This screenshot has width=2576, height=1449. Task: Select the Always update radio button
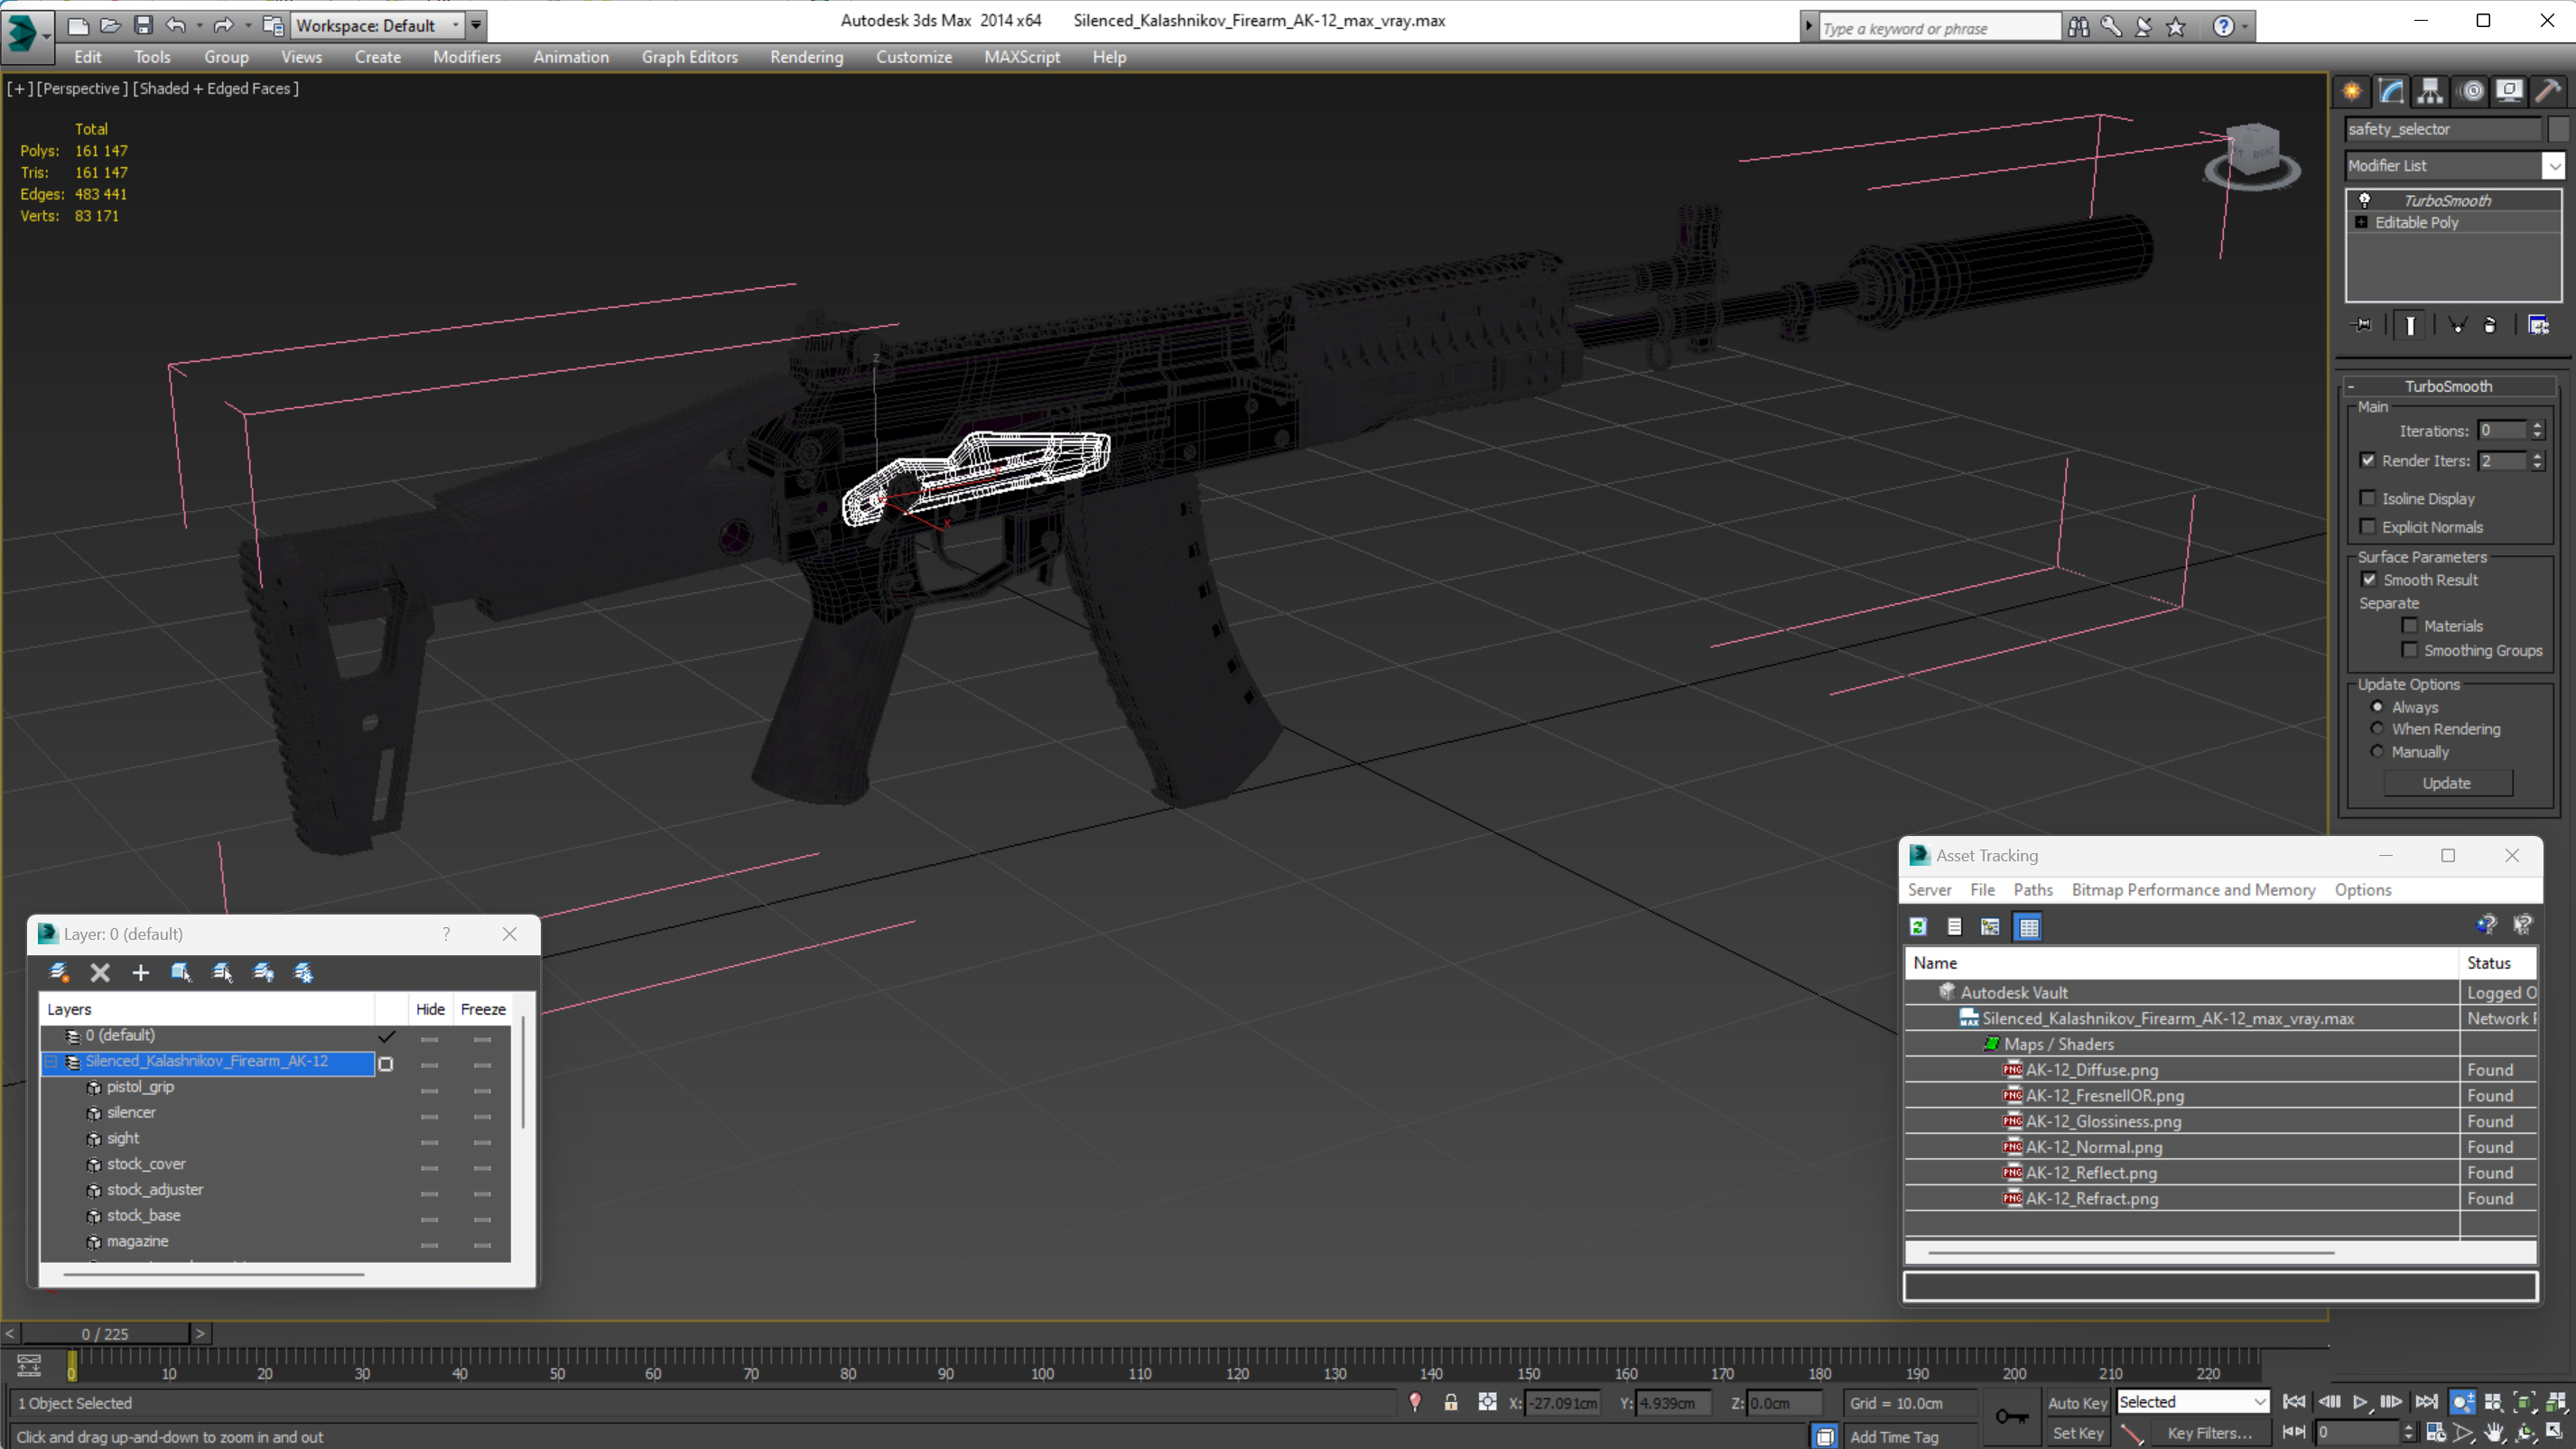[2378, 707]
